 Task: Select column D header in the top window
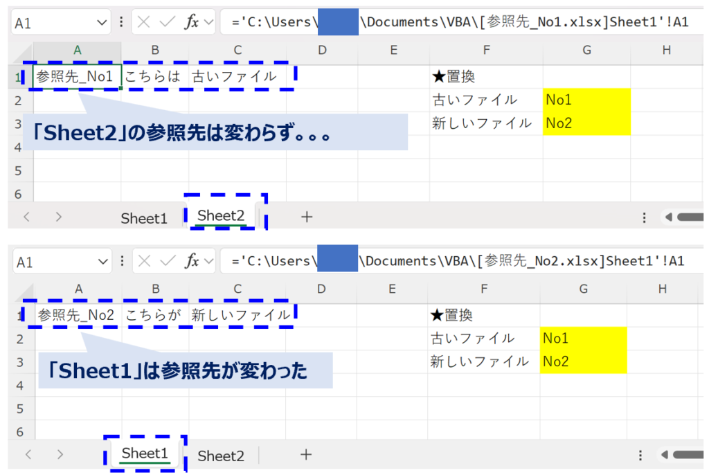(322, 50)
